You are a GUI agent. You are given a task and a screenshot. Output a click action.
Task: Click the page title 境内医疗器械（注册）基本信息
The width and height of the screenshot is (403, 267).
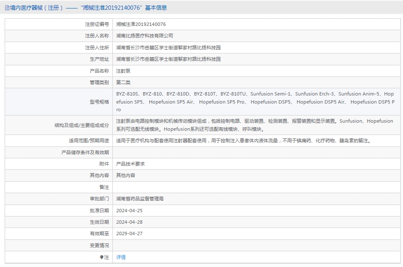point(88,8)
